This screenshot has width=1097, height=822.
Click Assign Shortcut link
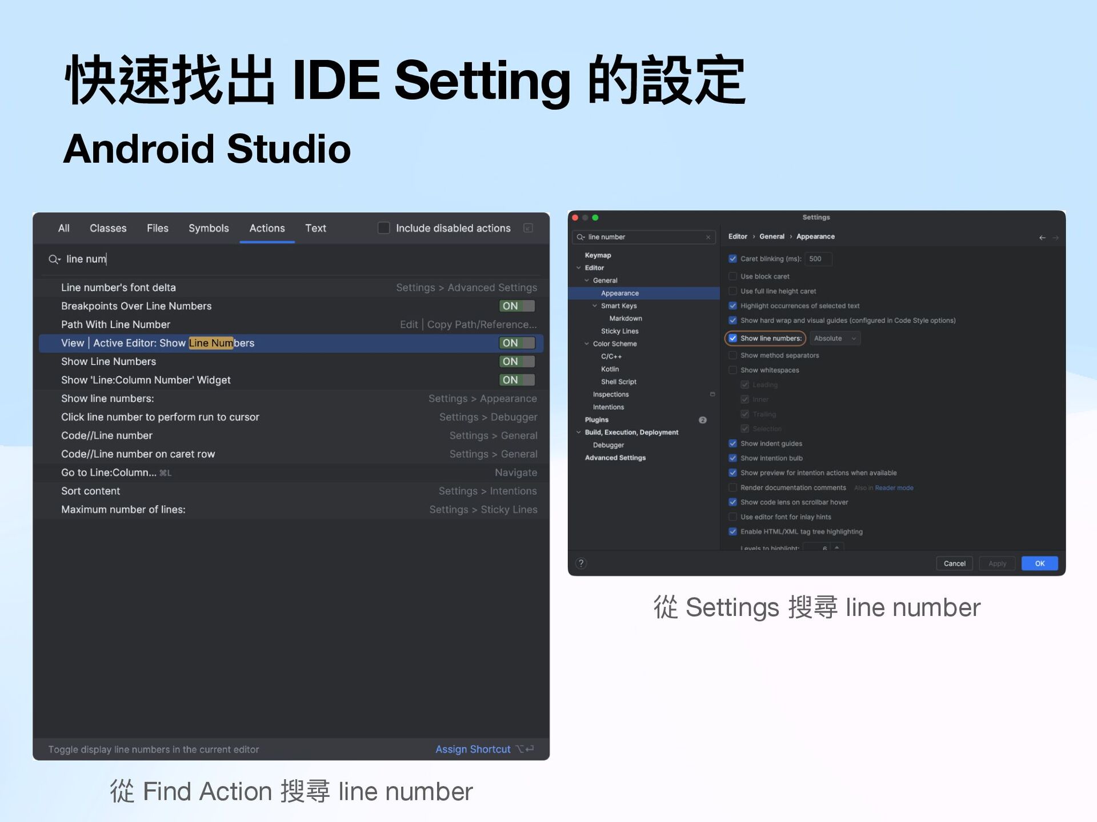(473, 750)
